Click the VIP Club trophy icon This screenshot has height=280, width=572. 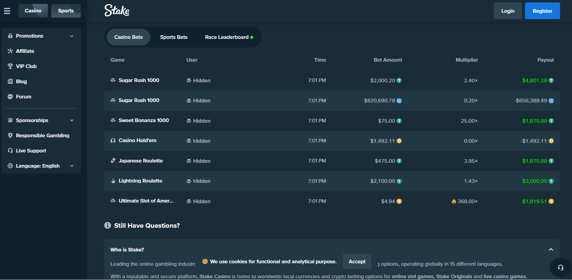(x=10, y=66)
